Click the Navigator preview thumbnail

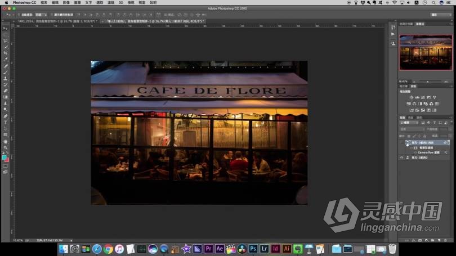coord(426,52)
